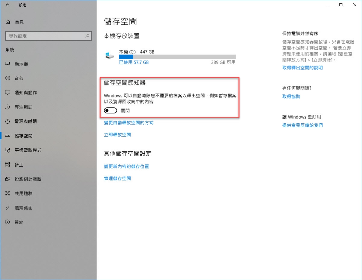362x280 pixels.
Task: Click the 多工 multitasking icon
Action: click(8, 165)
